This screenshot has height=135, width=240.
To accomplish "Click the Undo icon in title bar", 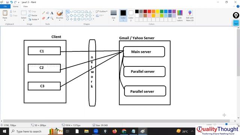I will [11, 2].
